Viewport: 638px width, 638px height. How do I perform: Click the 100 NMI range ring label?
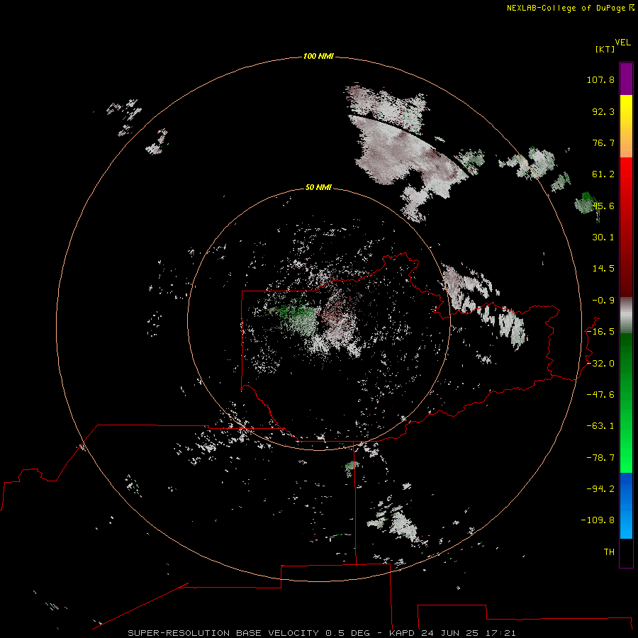point(318,56)
